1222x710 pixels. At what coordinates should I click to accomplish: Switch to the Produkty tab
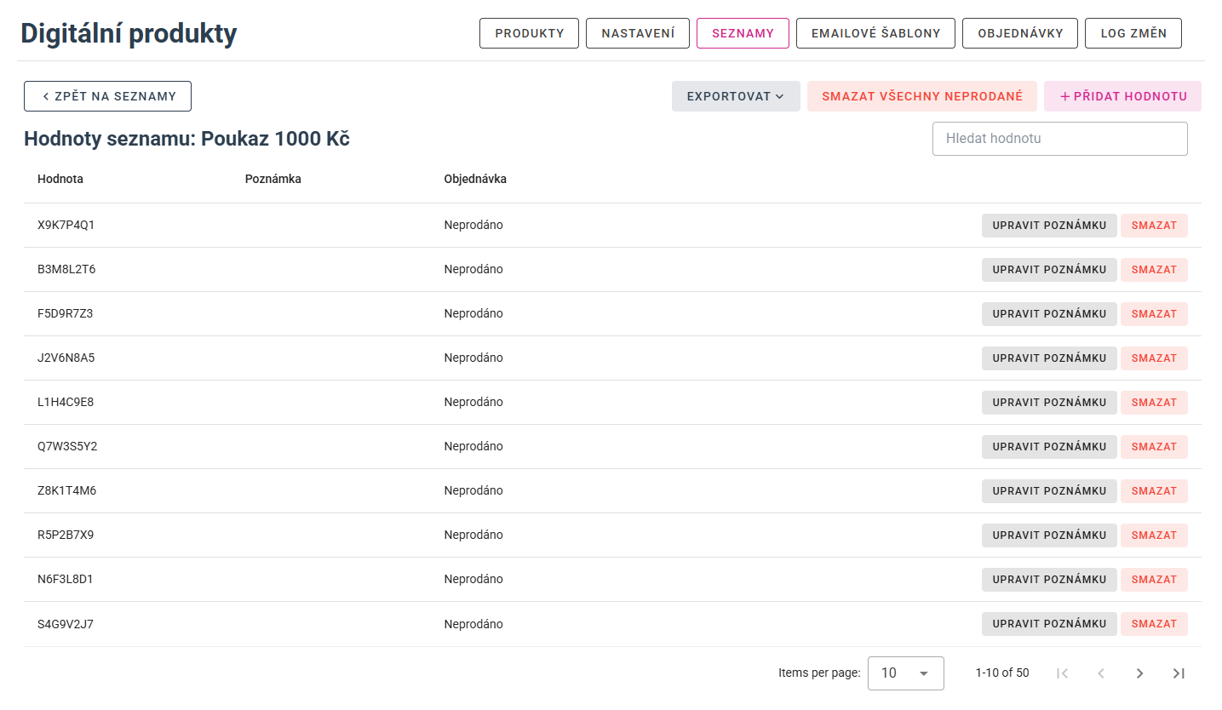(529, 33)
